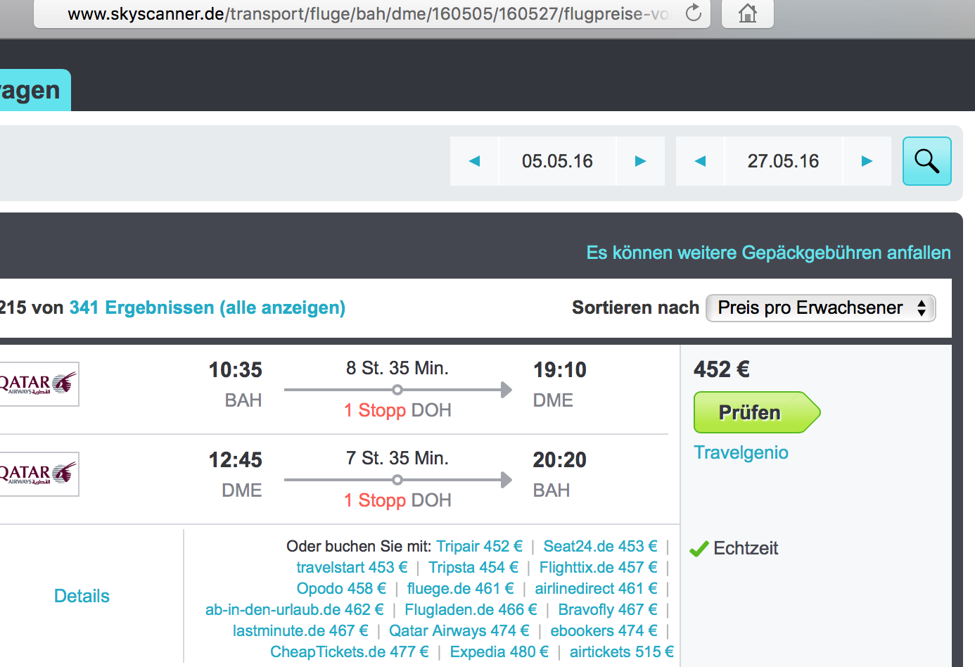Open the Travelgenio provider link
This screenshot has width=975, height=667.
point(741,452)
